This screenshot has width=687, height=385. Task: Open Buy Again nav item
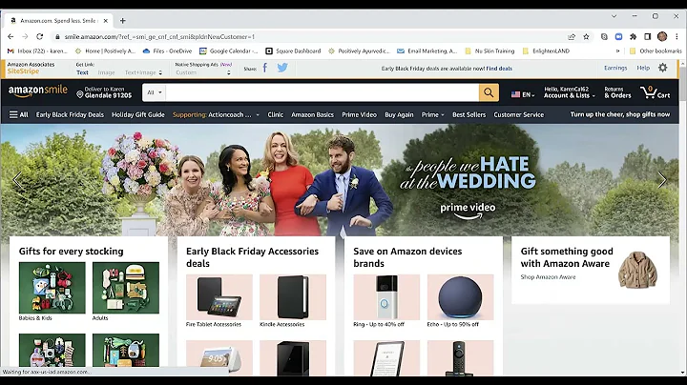399,114
